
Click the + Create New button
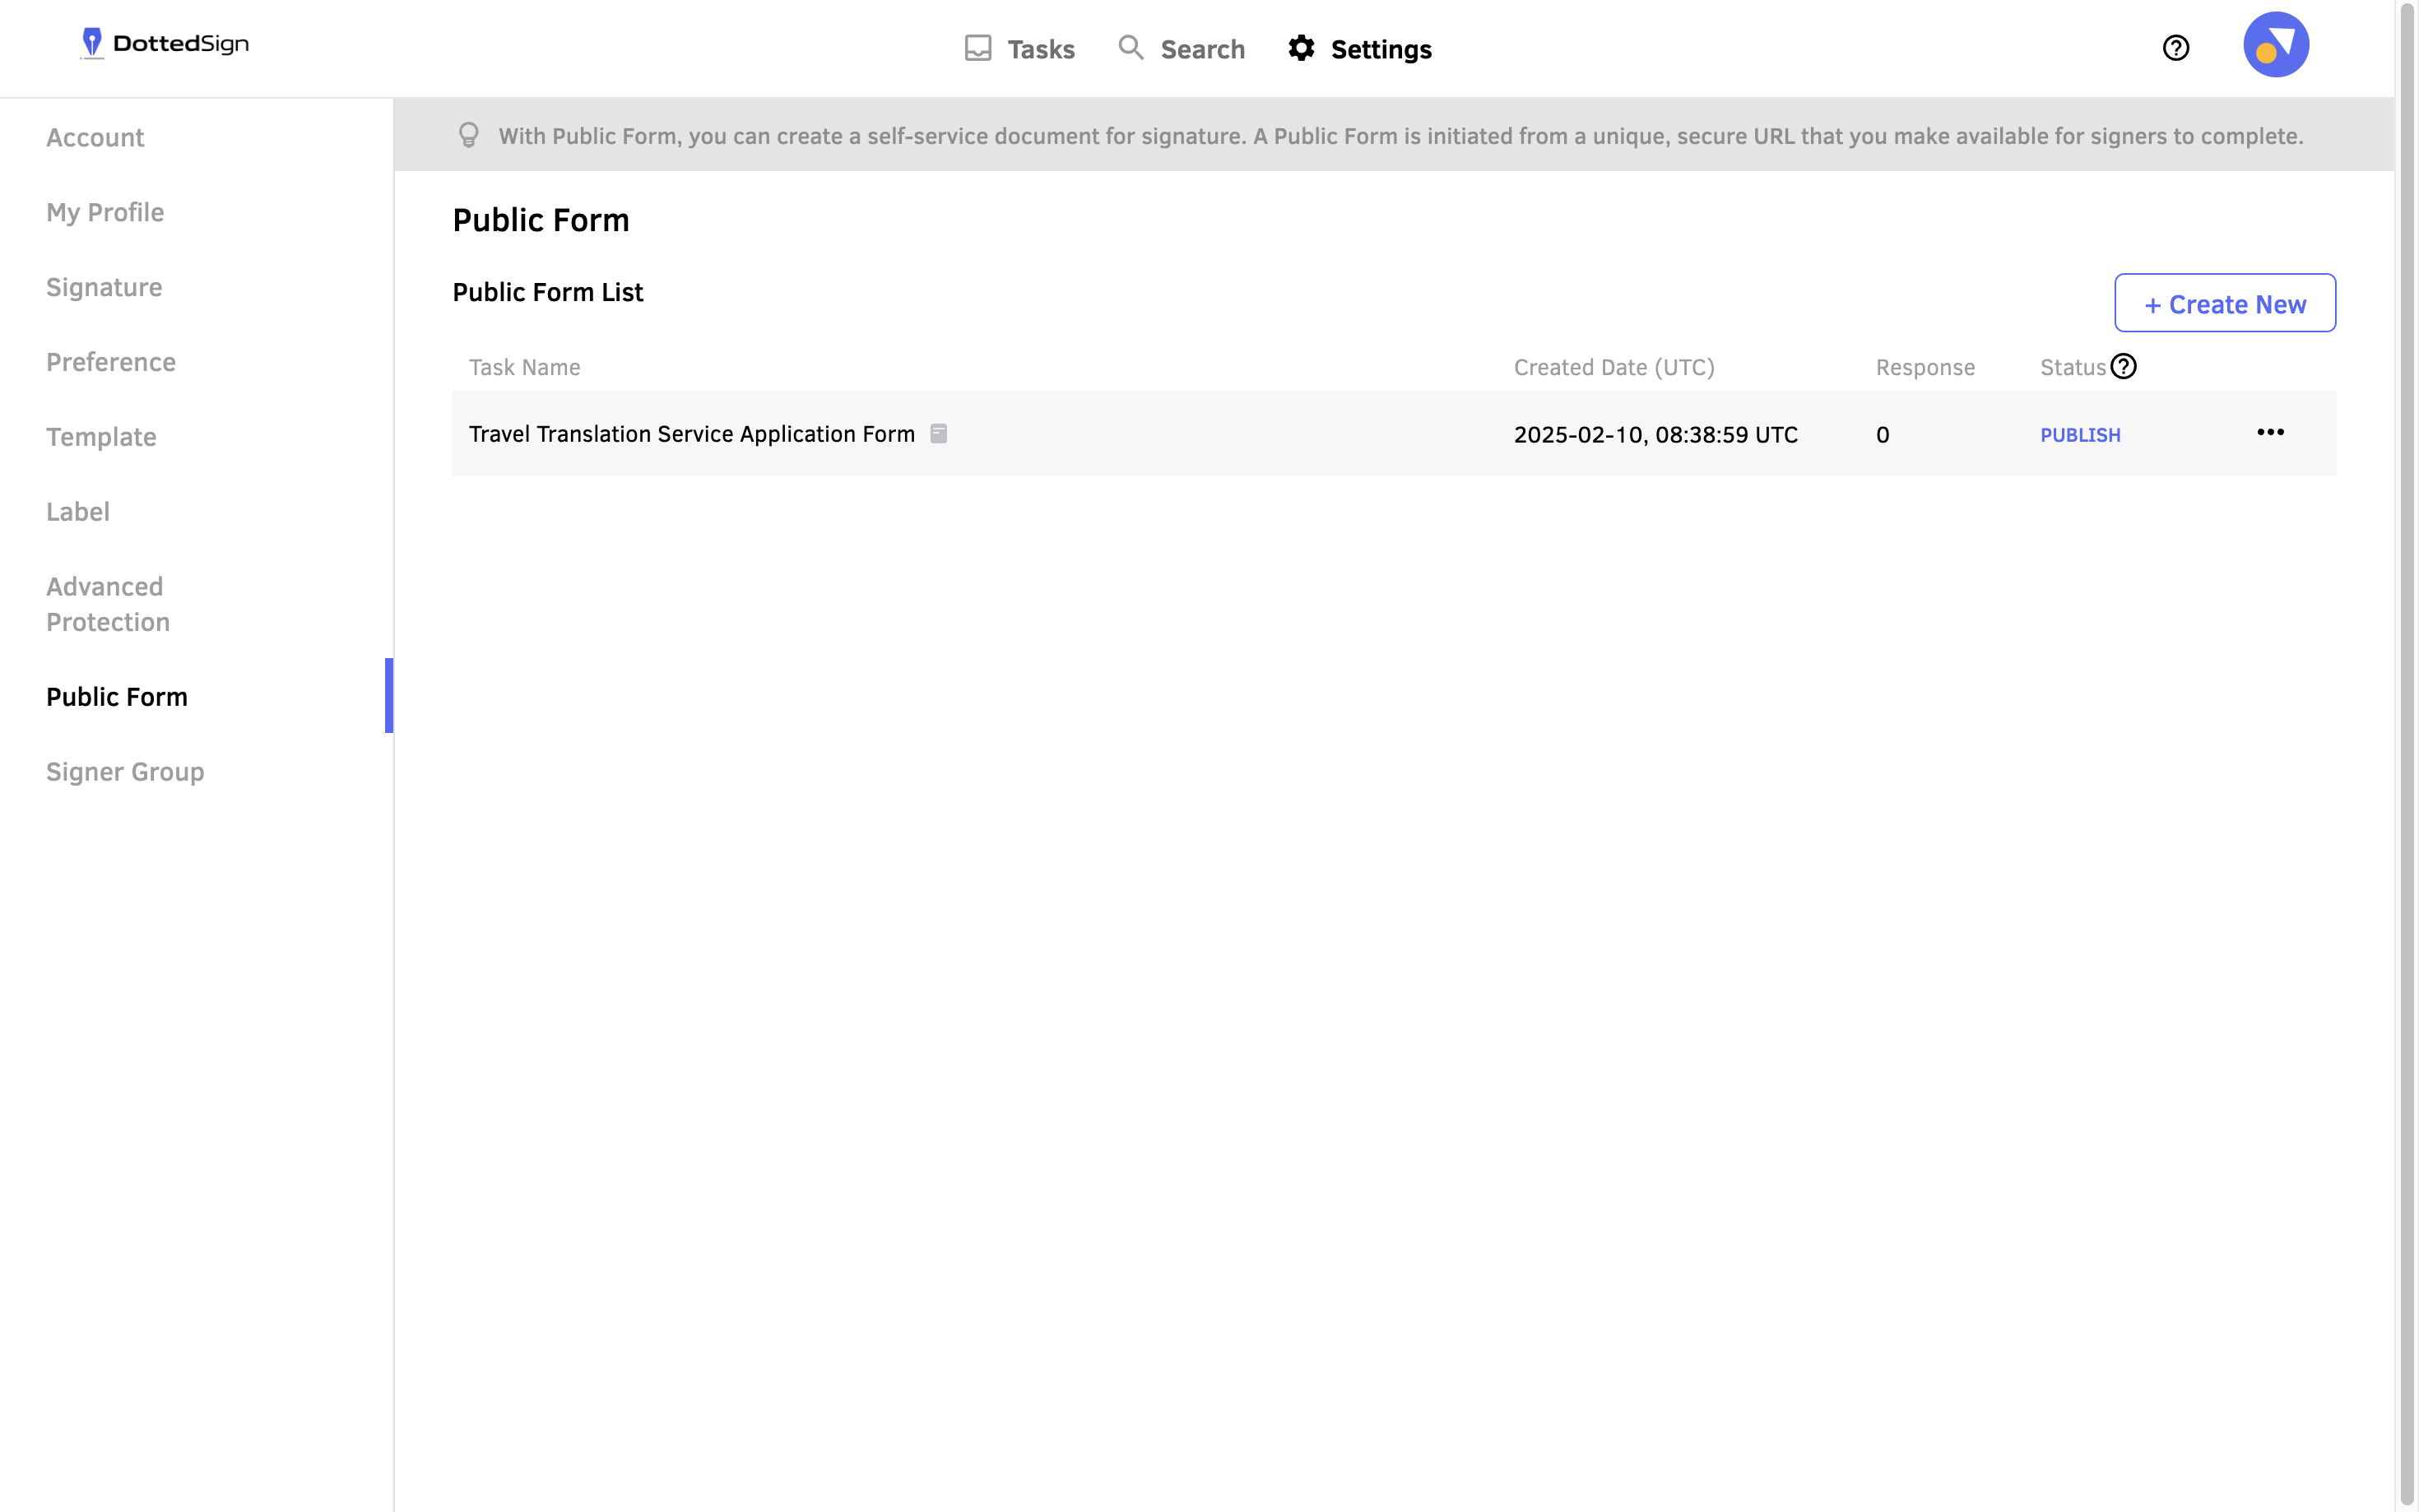pyautogui.click(x=2224, y=303)
